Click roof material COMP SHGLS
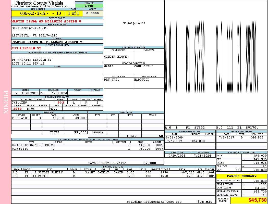Viewport: 268px width, 204px height. 144,66
